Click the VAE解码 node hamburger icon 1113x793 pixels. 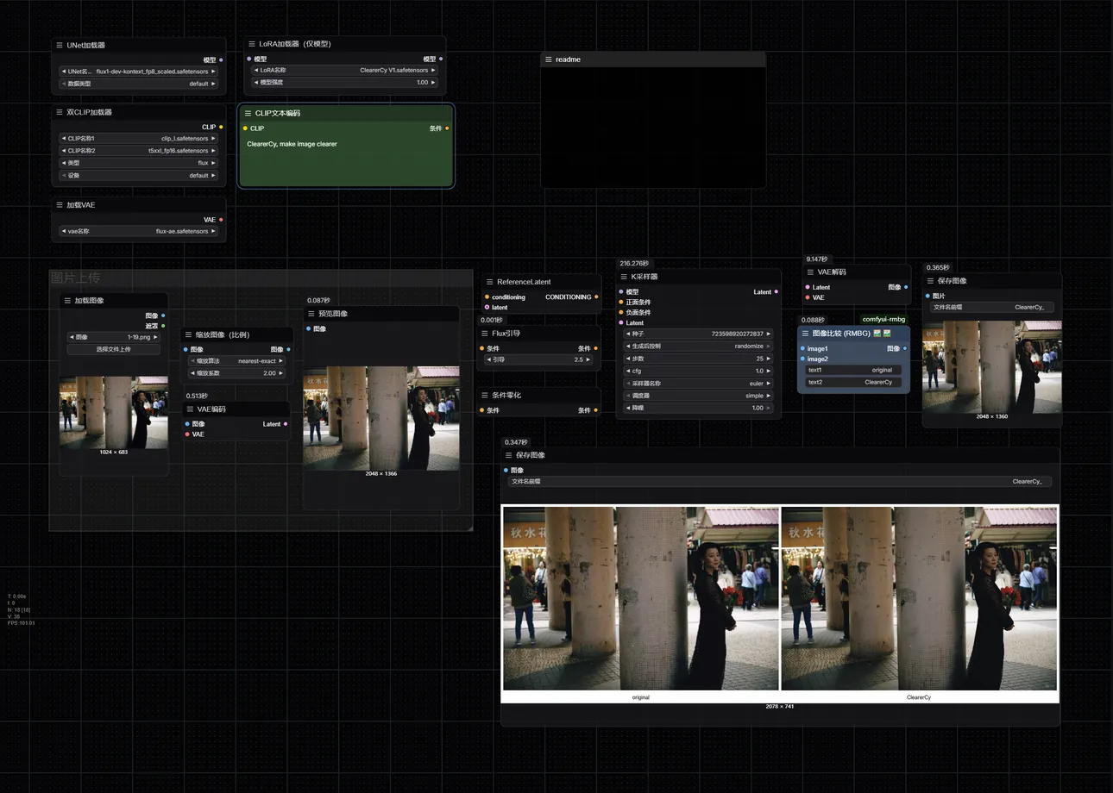pyautogui.click(x=809, y=272)
